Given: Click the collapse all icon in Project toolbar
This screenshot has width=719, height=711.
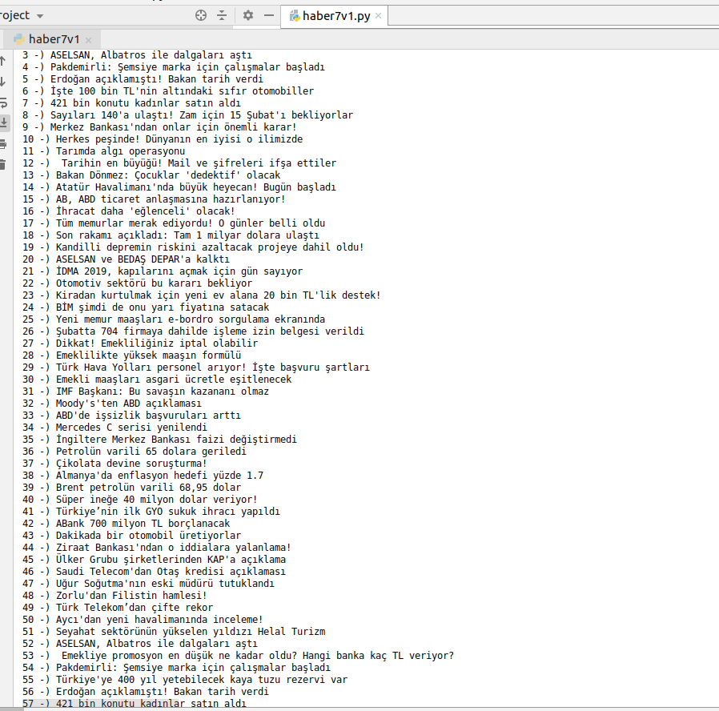Looking at the screenshot, I should pyautogui.click(x=222, y=15).
